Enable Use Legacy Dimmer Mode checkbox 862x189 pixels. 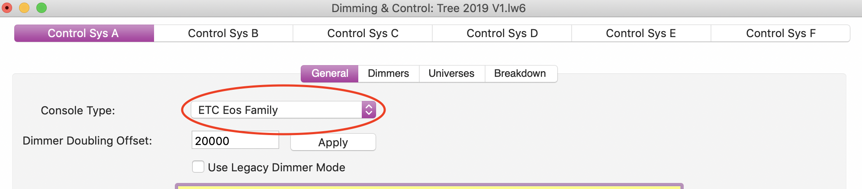198,167
